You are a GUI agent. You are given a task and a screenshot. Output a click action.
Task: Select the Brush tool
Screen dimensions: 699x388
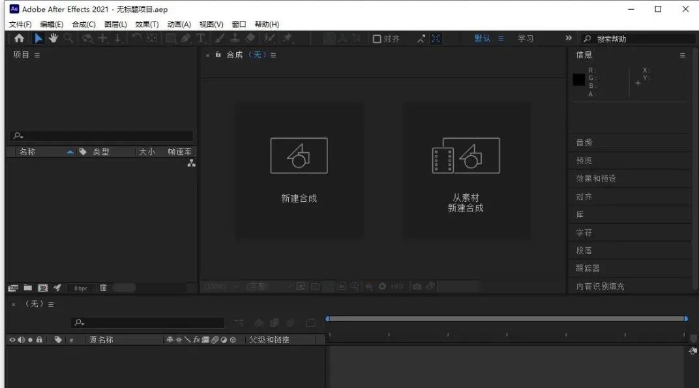click(x=218, y=38)
